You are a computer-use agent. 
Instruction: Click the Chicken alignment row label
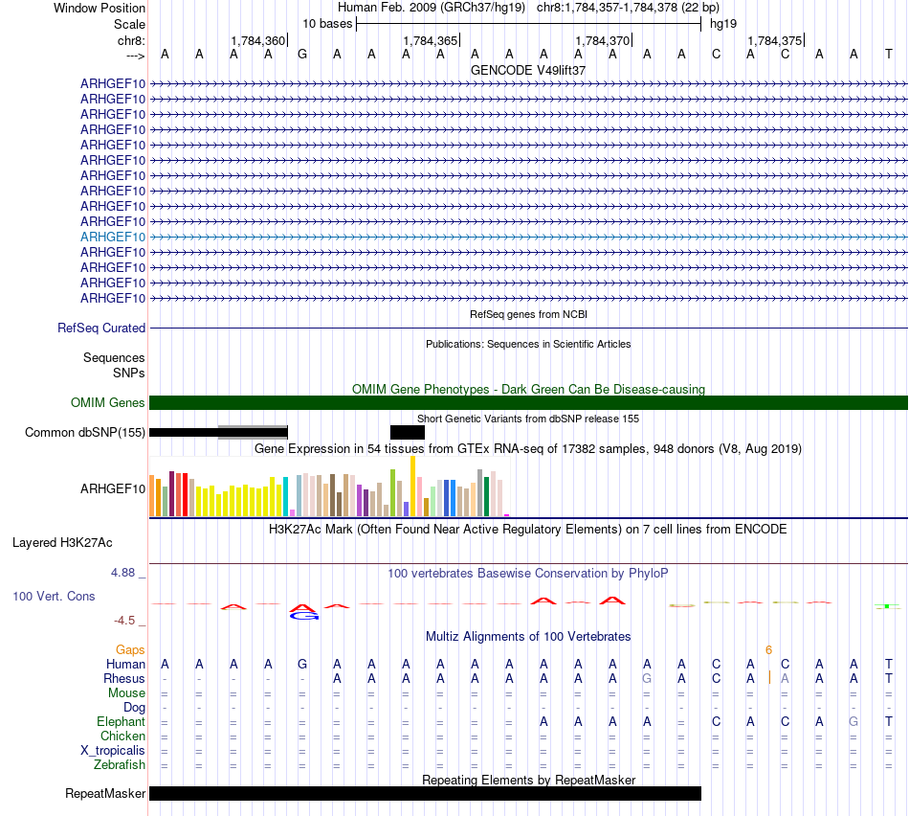pyautogui.click(x=122, y=736)
